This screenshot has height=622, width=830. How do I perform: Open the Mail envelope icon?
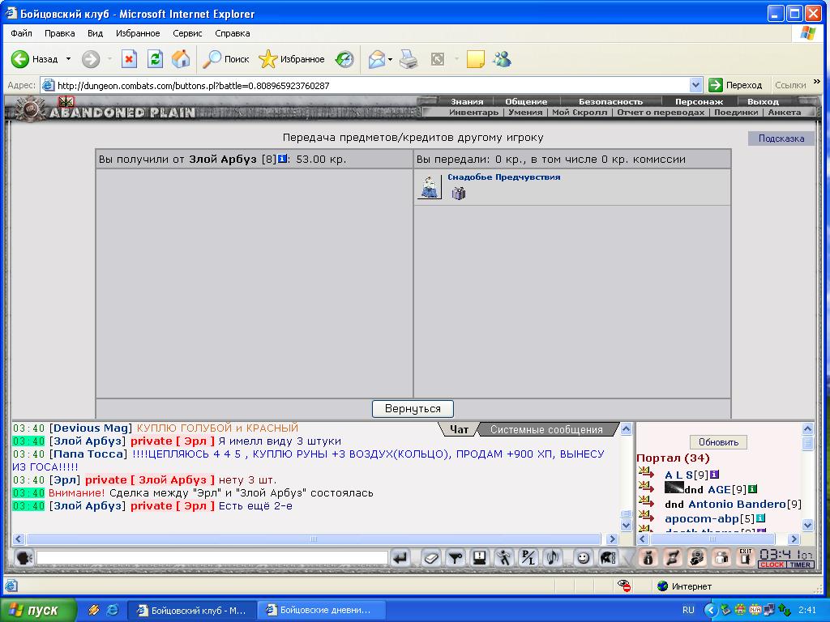(376, 59)
